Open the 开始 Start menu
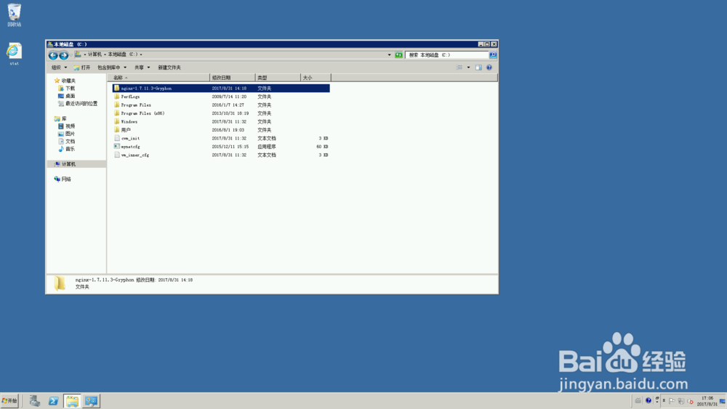The image size is (727, 409). 9,401
